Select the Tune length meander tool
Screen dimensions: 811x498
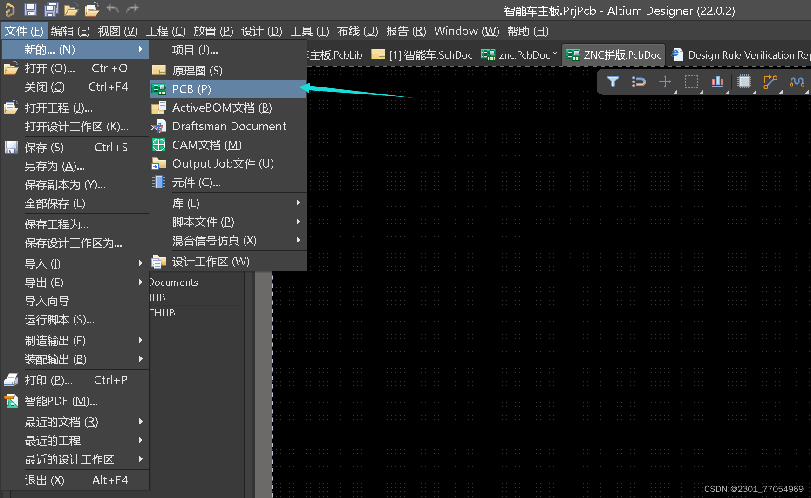(797, 82)
